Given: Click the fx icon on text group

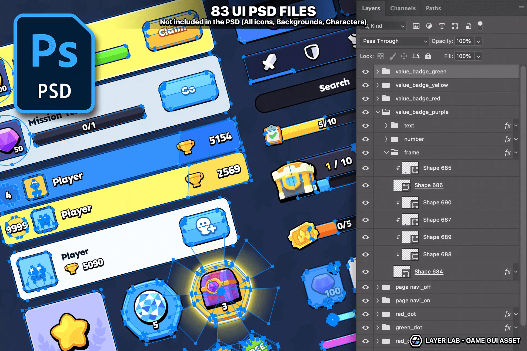Looking at the screenshot, I should click(x=508, y=126).
